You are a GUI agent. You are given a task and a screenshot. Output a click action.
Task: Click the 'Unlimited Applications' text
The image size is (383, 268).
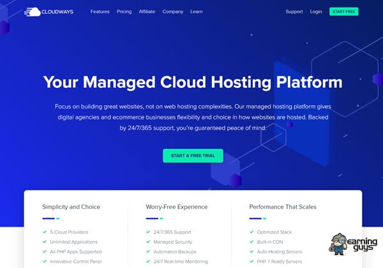[x=73, y=242]
